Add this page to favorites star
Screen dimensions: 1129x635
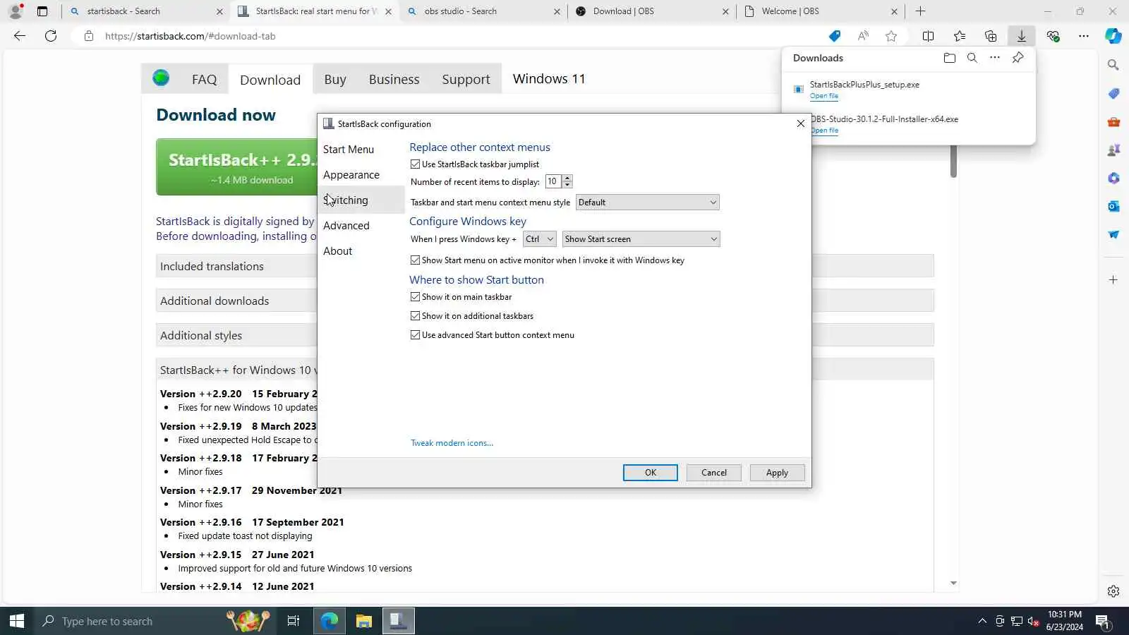[891, 36]
